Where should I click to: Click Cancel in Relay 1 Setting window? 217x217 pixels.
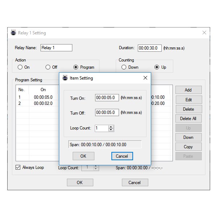[135, 182]
